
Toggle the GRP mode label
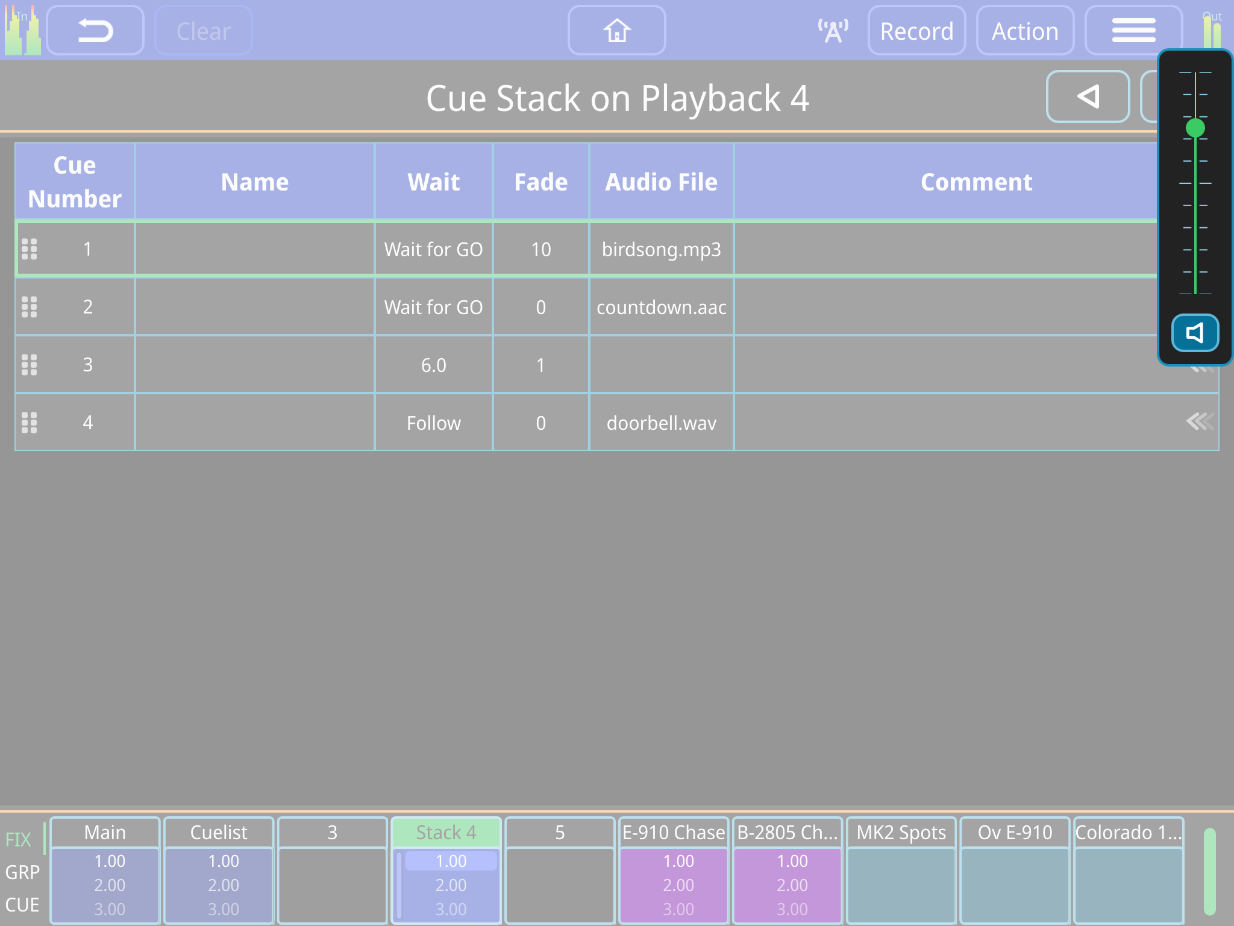(x=22, y=872)
